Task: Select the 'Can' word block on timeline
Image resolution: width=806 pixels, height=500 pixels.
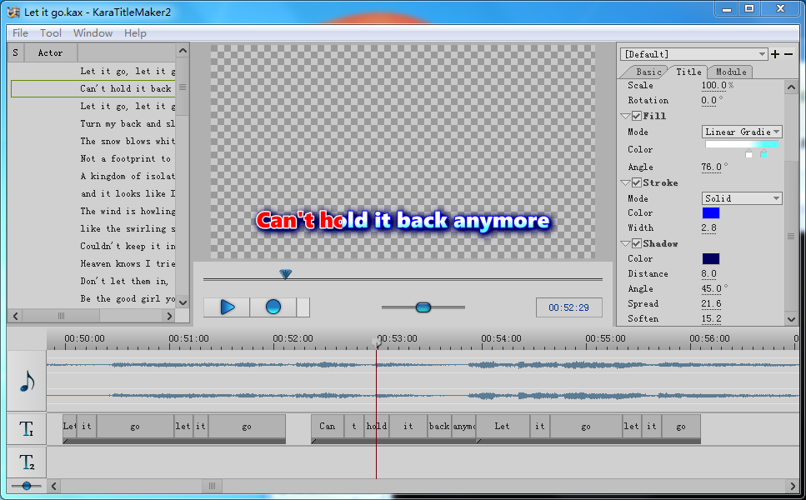Action: [328, 427]
